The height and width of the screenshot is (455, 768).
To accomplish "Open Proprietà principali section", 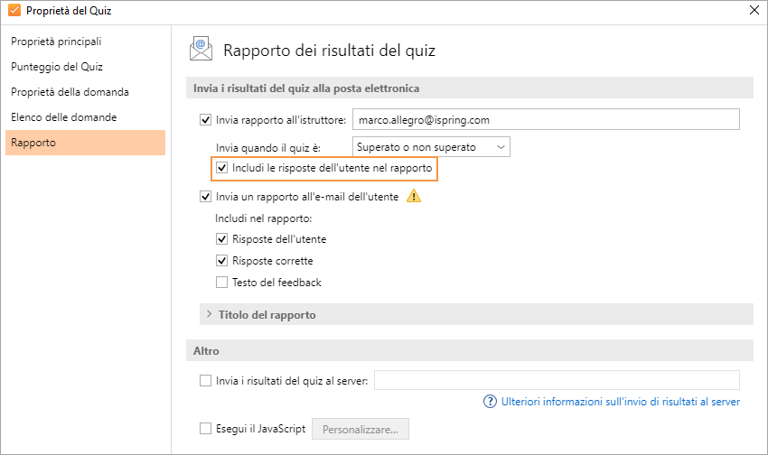I will pyautogui.click(x=56, y=42).
